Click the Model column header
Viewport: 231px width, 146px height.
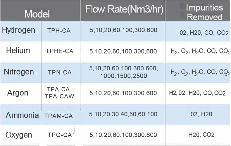click(37, 14)
